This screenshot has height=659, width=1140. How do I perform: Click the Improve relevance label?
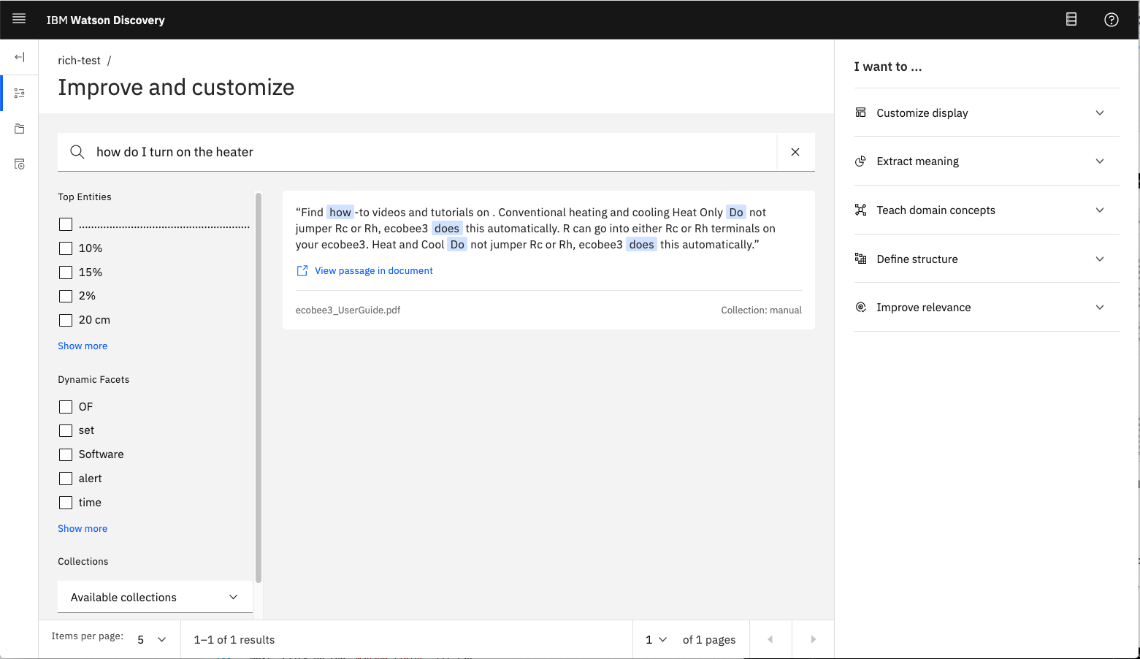[x=923, y=308]
